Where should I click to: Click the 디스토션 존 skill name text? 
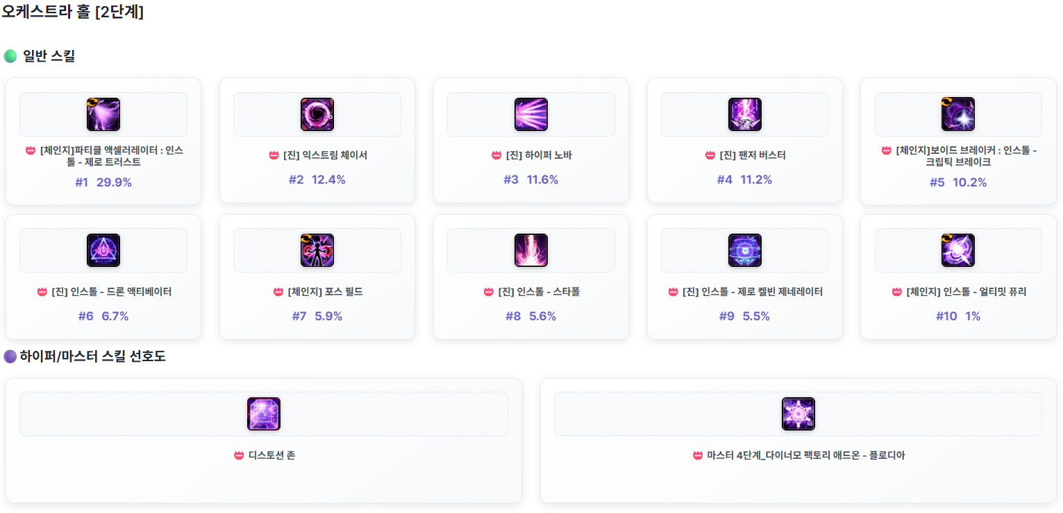[x=271, y=455]
